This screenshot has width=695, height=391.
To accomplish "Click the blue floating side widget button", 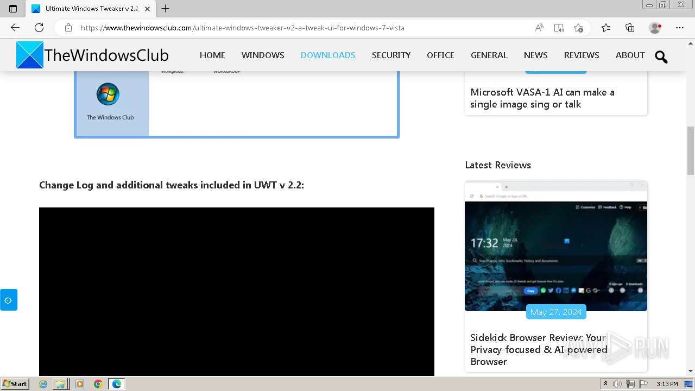I will tap(8, 300).
